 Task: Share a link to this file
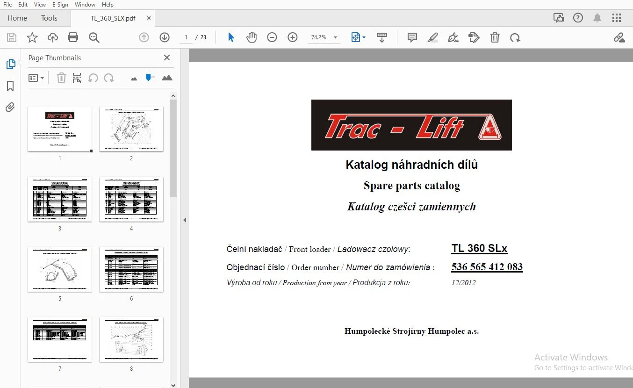point(619,37)
